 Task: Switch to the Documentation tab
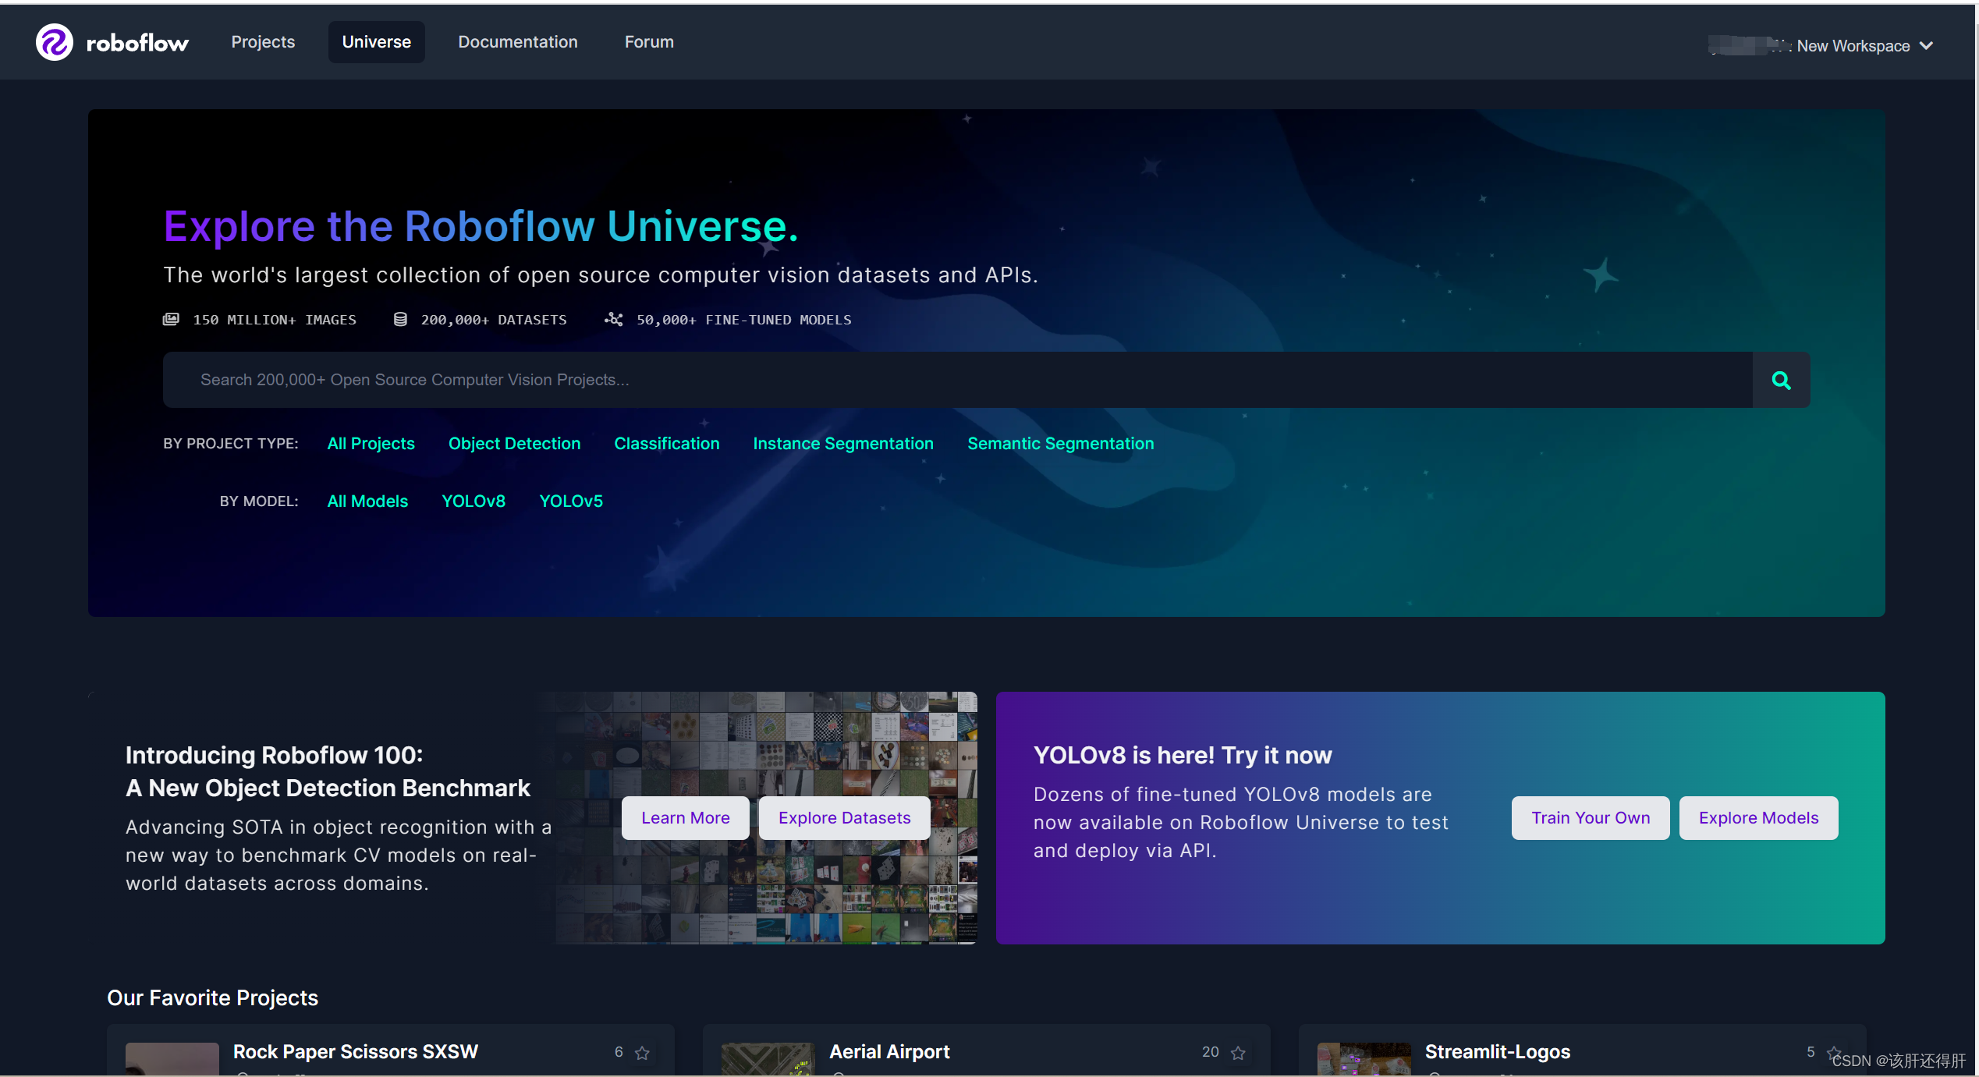click(x=518, y=42)
